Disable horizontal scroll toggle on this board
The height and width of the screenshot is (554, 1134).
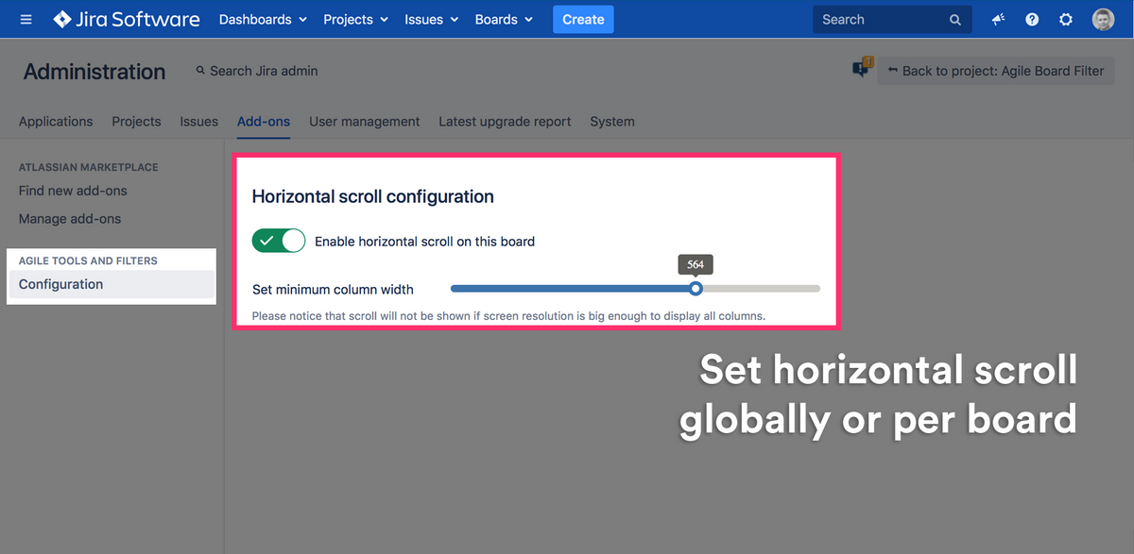[279, 241]
